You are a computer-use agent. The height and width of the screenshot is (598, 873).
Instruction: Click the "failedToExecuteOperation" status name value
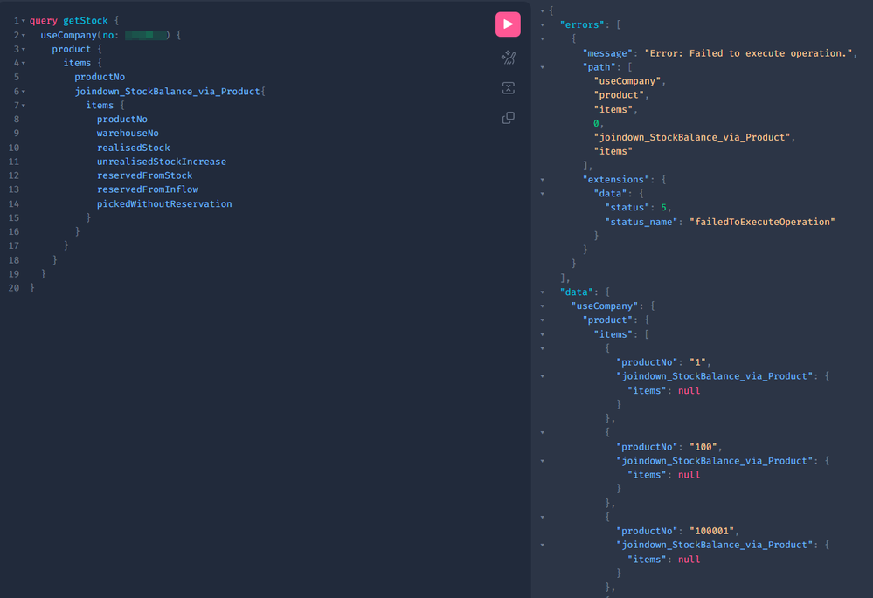pos(762,222)
